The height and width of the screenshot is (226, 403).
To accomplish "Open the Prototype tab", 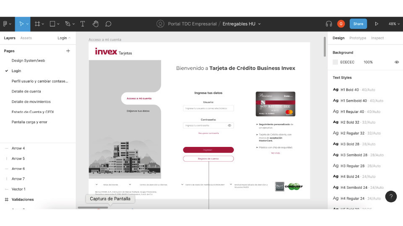I will point(358,38).
